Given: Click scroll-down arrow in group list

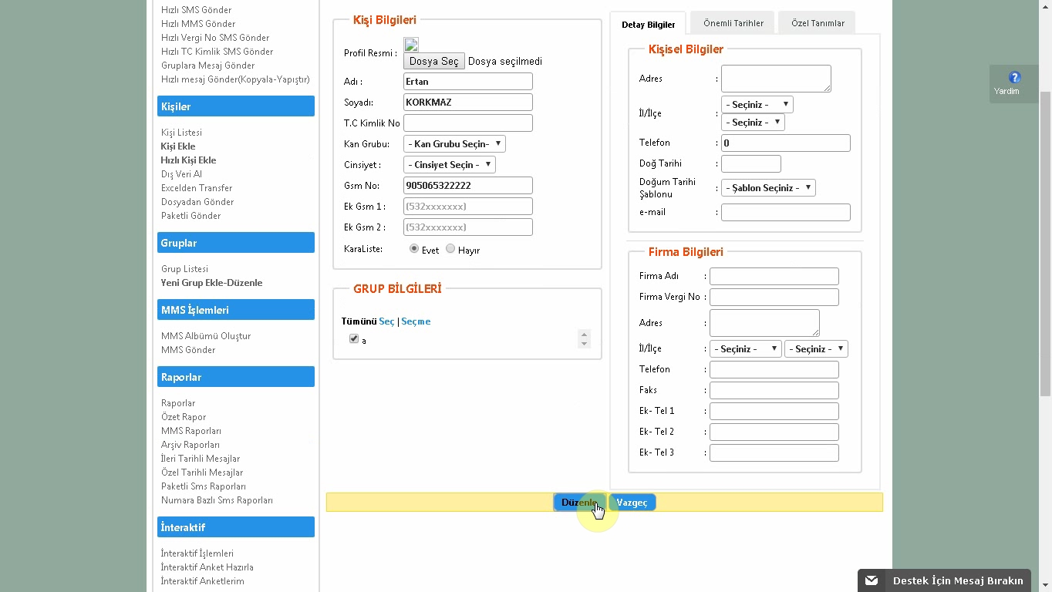Looking at the screenshot, I should 584,344.
